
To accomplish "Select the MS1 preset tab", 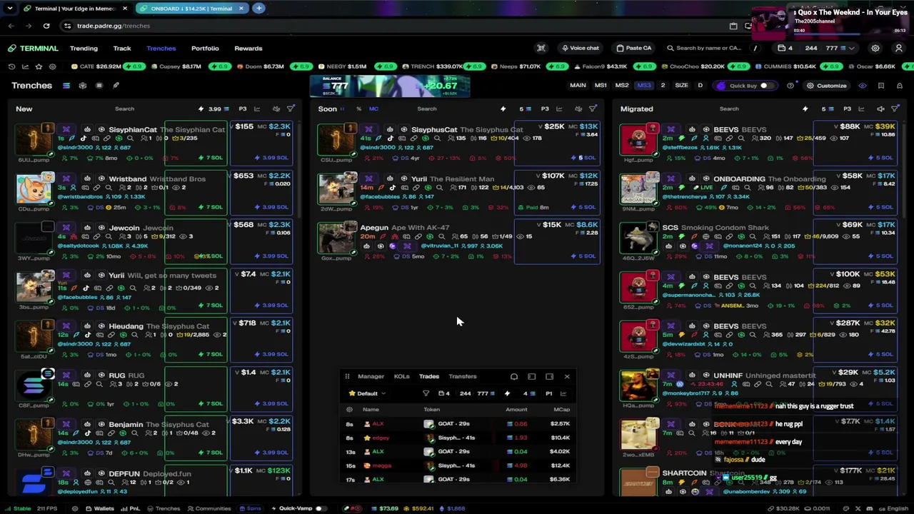I will 601,86.
